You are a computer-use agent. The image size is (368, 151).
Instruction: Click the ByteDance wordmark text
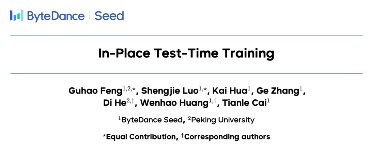point(56,16)
